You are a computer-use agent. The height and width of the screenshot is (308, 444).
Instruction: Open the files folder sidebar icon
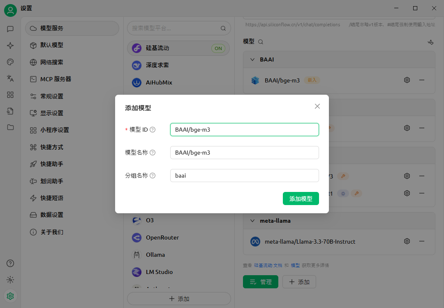click(x=10, y=127)
